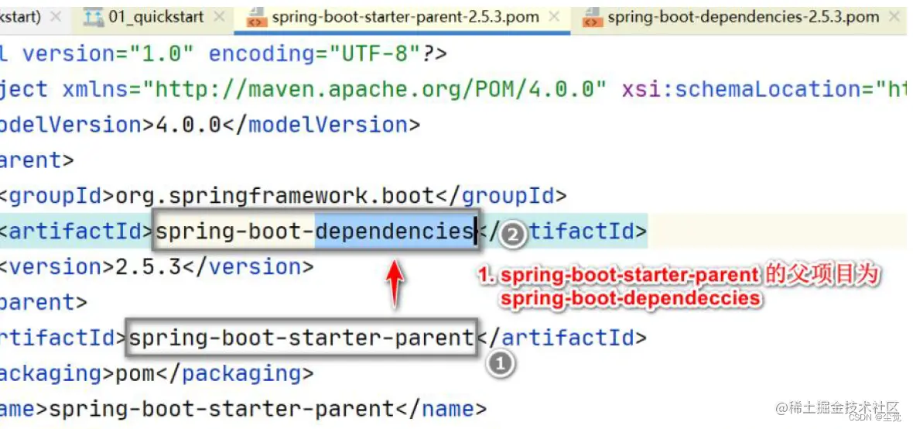Screen dimensions: 913x429
Task: Switch to the 01_quickstart tab
Action: (x=158, y=17)
